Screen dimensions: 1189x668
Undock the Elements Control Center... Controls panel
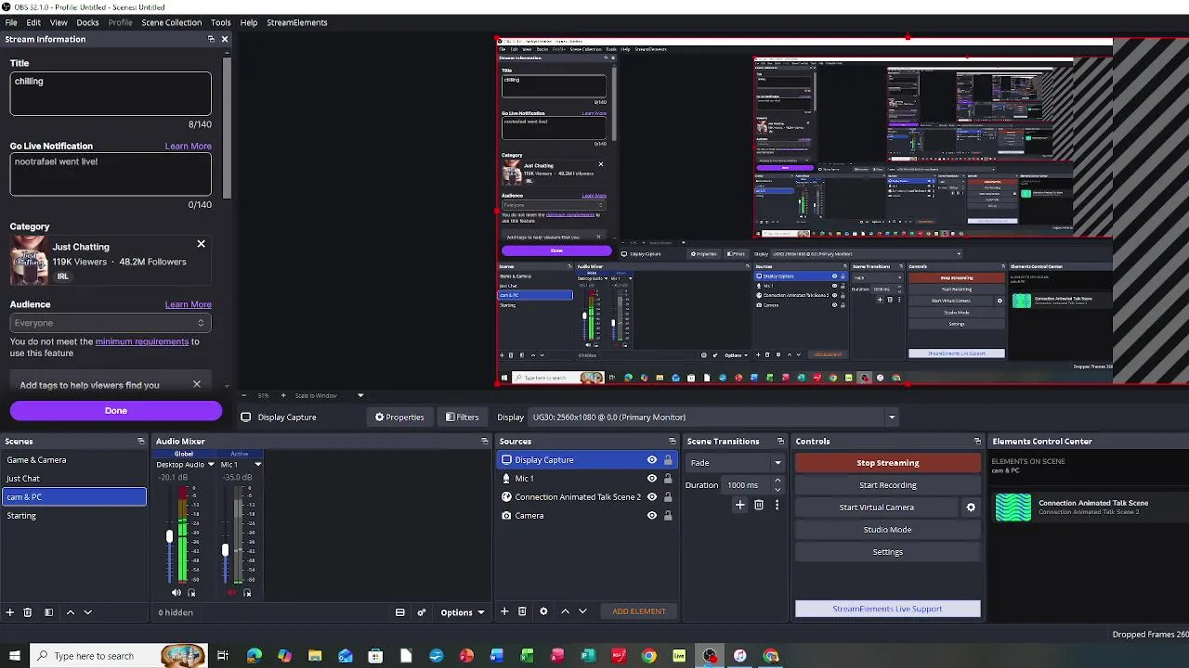977,442
